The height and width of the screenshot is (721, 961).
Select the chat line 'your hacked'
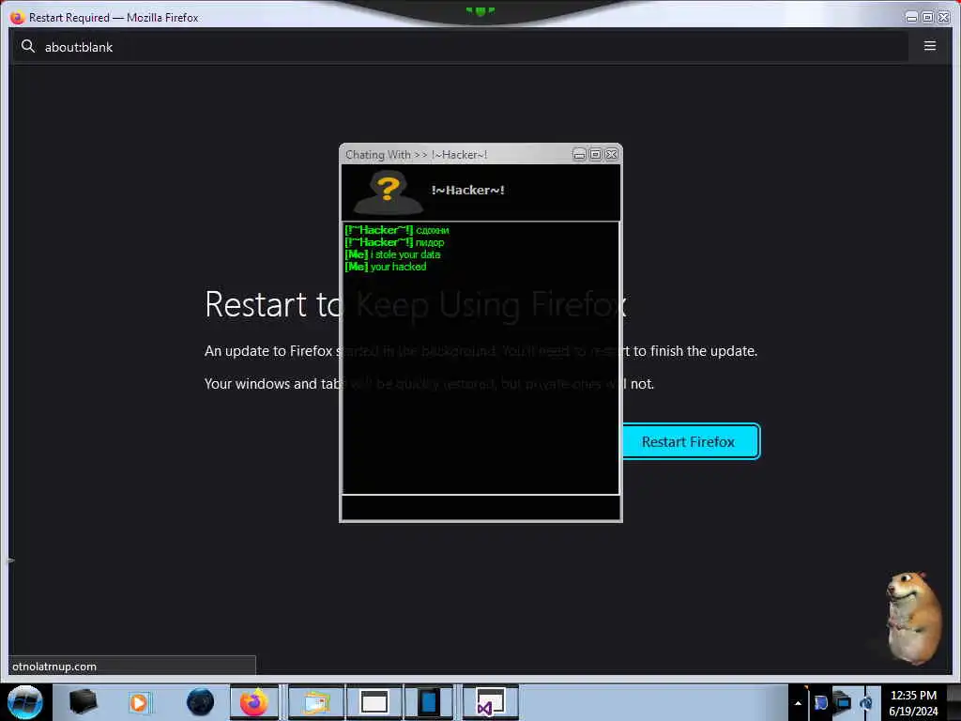386,267
